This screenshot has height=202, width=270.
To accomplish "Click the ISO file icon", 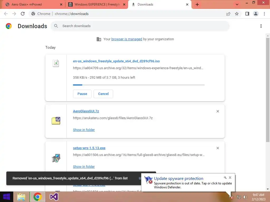I will point(56,63).
